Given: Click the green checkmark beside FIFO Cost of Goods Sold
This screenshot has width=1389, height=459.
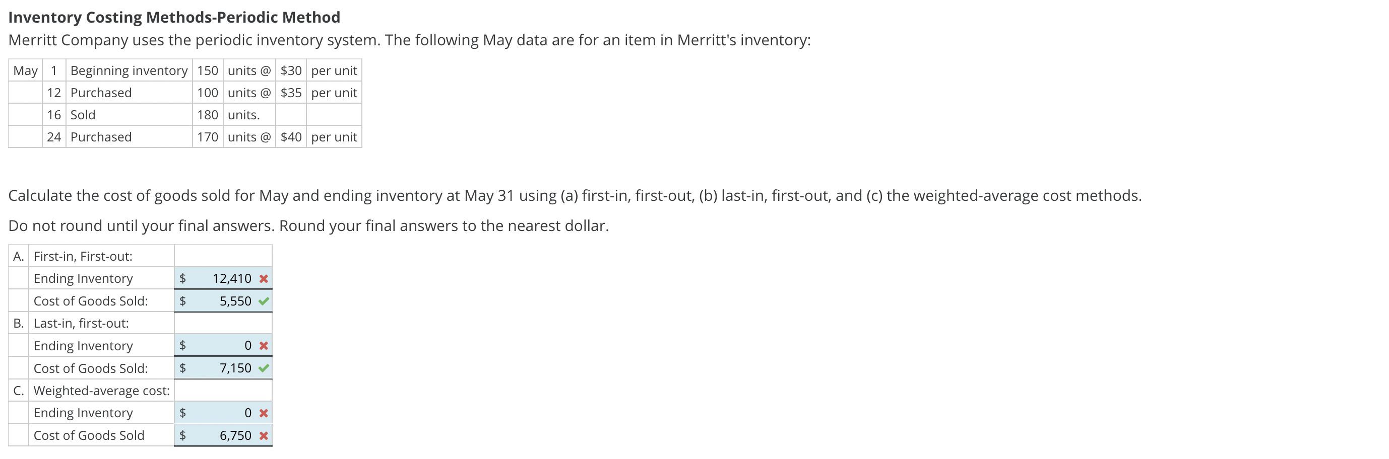Looking at the screenshot, I should pos(264,300).
